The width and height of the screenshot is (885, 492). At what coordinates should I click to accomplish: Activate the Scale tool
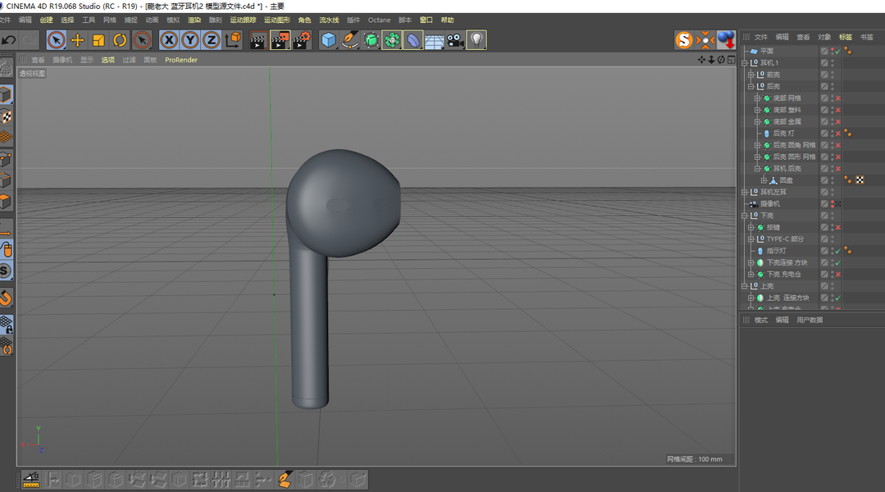pos(98,40)
